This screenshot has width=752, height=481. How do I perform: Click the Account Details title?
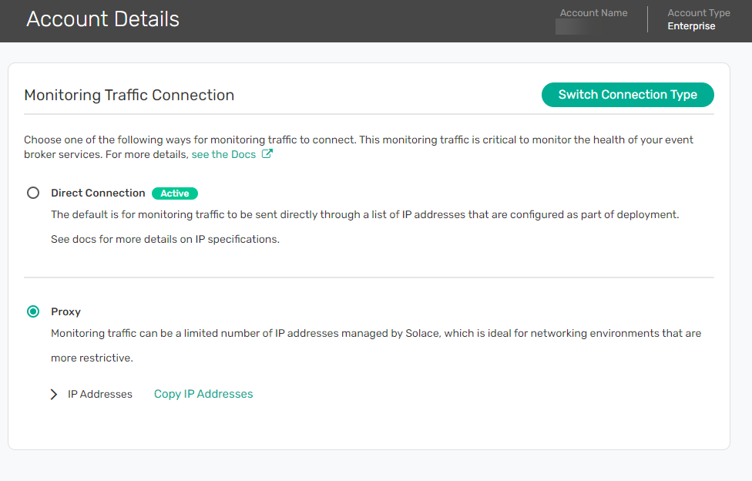click(x=102, y=18)
